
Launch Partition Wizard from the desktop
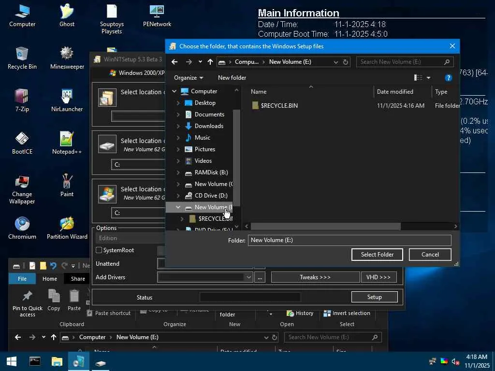pos(67,228)
